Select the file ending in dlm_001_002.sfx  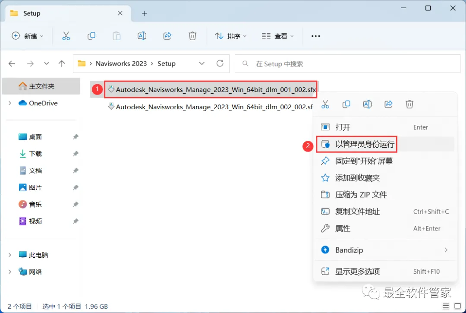(211, 89)
